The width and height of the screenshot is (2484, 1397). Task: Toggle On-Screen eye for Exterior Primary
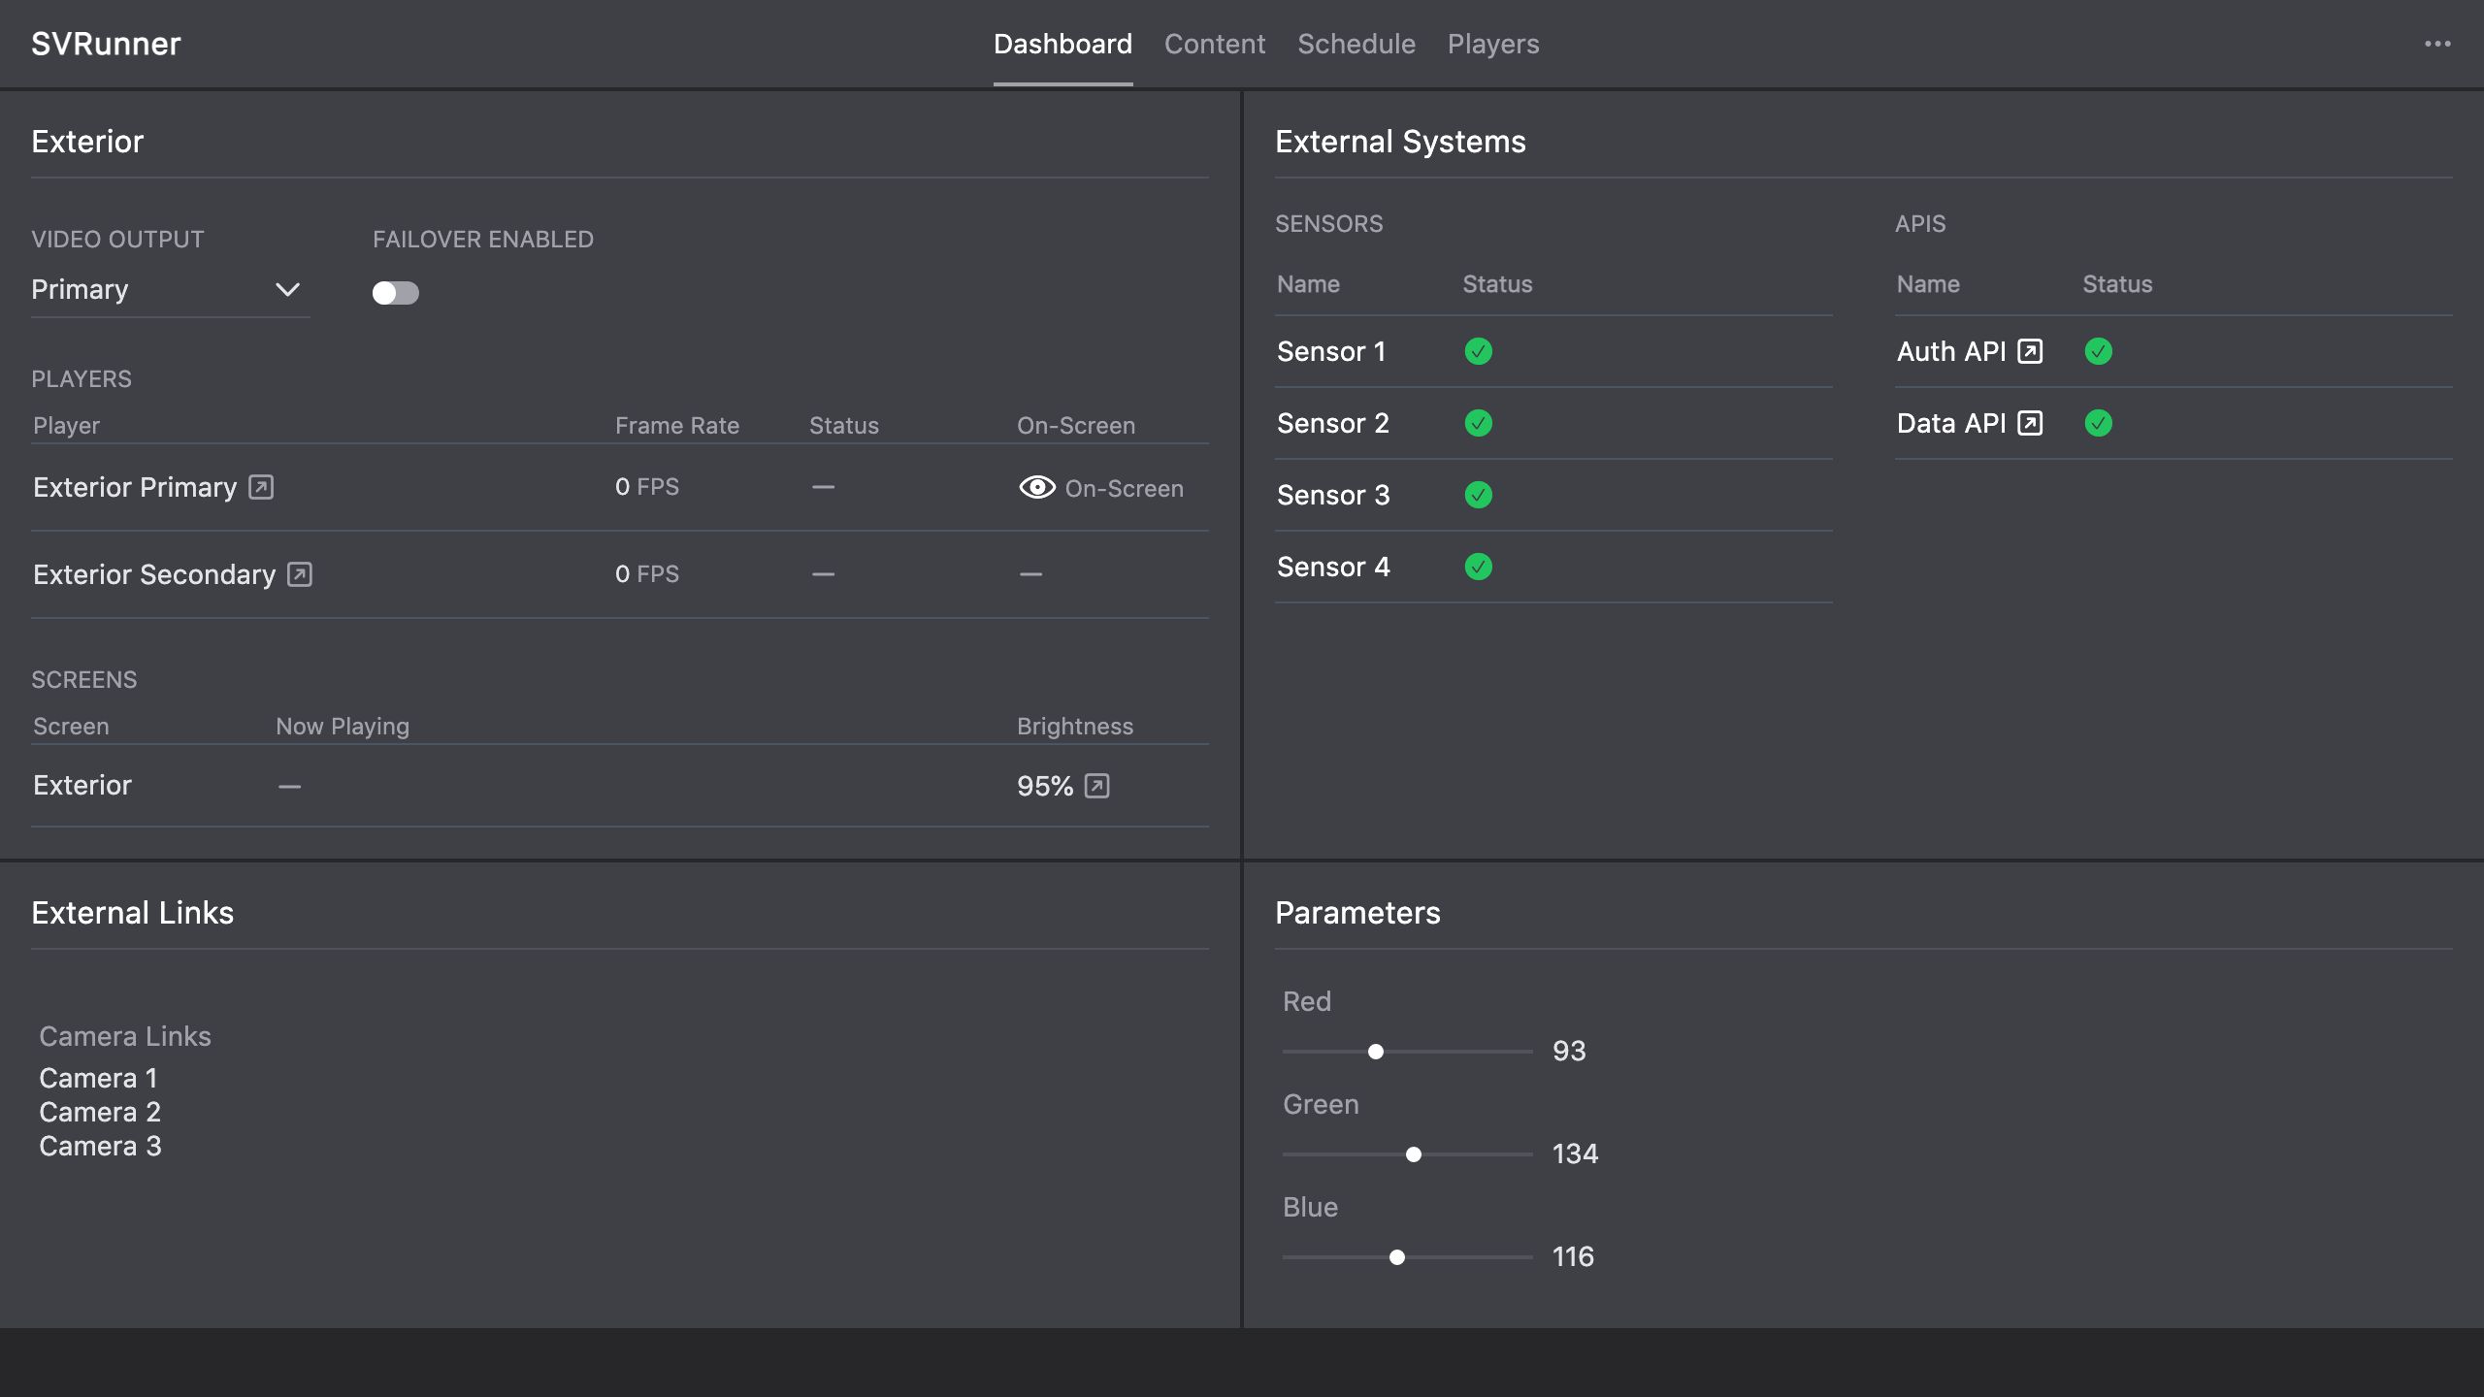(x=1036, y=487)
